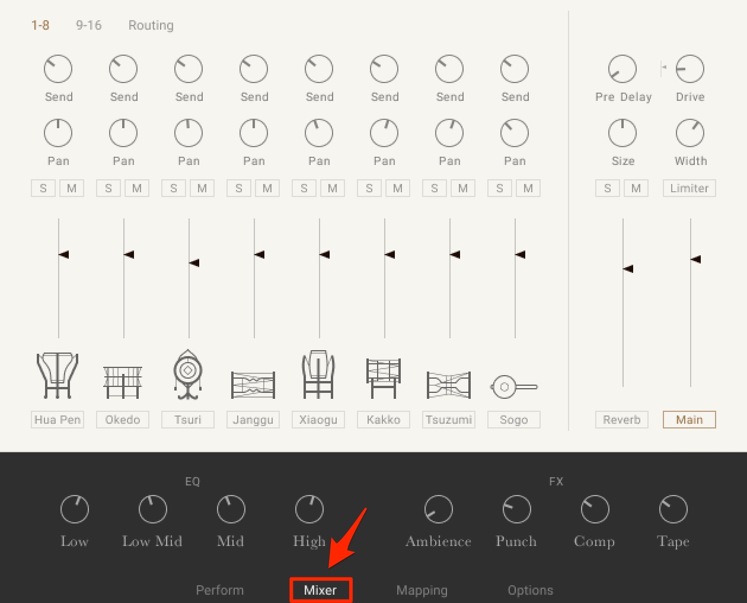Click the Tape FX knob
Image resolution: width=747 pixels, height=603 pixels.
[x=673, y=509]
